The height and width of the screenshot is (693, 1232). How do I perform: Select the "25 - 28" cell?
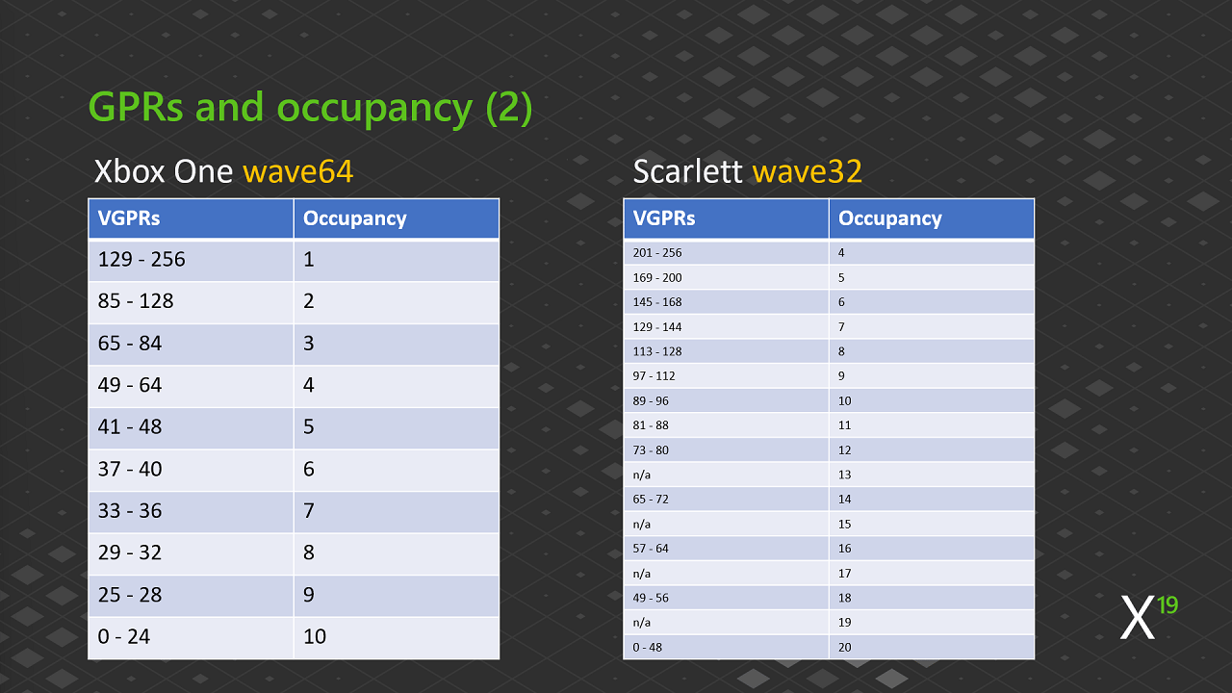(191, 596)
